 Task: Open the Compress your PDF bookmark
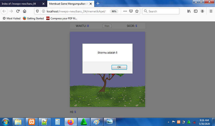tap(62, 18)
